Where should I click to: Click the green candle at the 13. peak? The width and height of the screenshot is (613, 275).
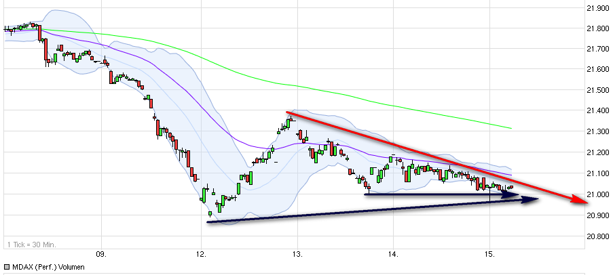288,123
